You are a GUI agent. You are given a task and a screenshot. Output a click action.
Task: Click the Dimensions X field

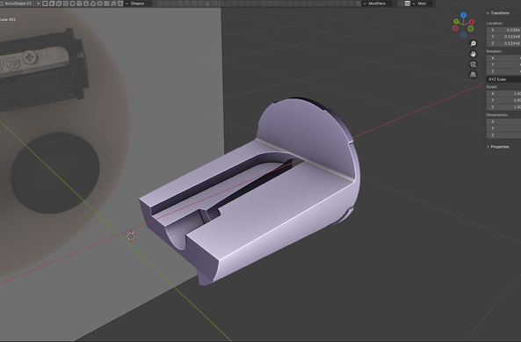(503, 121)
